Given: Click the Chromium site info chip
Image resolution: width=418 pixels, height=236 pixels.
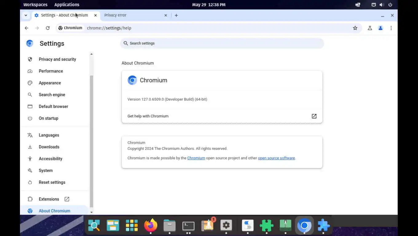Looking at the screenshot, I should coord(70,28).
